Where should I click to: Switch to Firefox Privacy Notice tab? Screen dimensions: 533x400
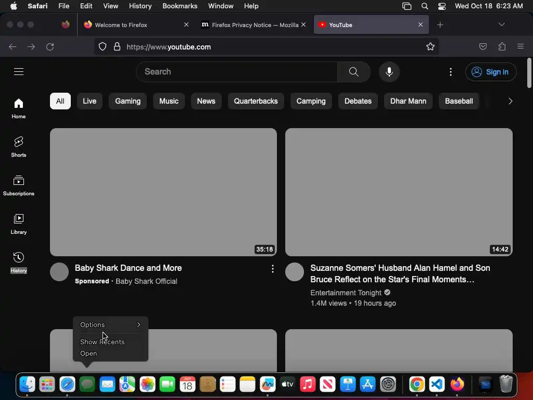[253, 25]
